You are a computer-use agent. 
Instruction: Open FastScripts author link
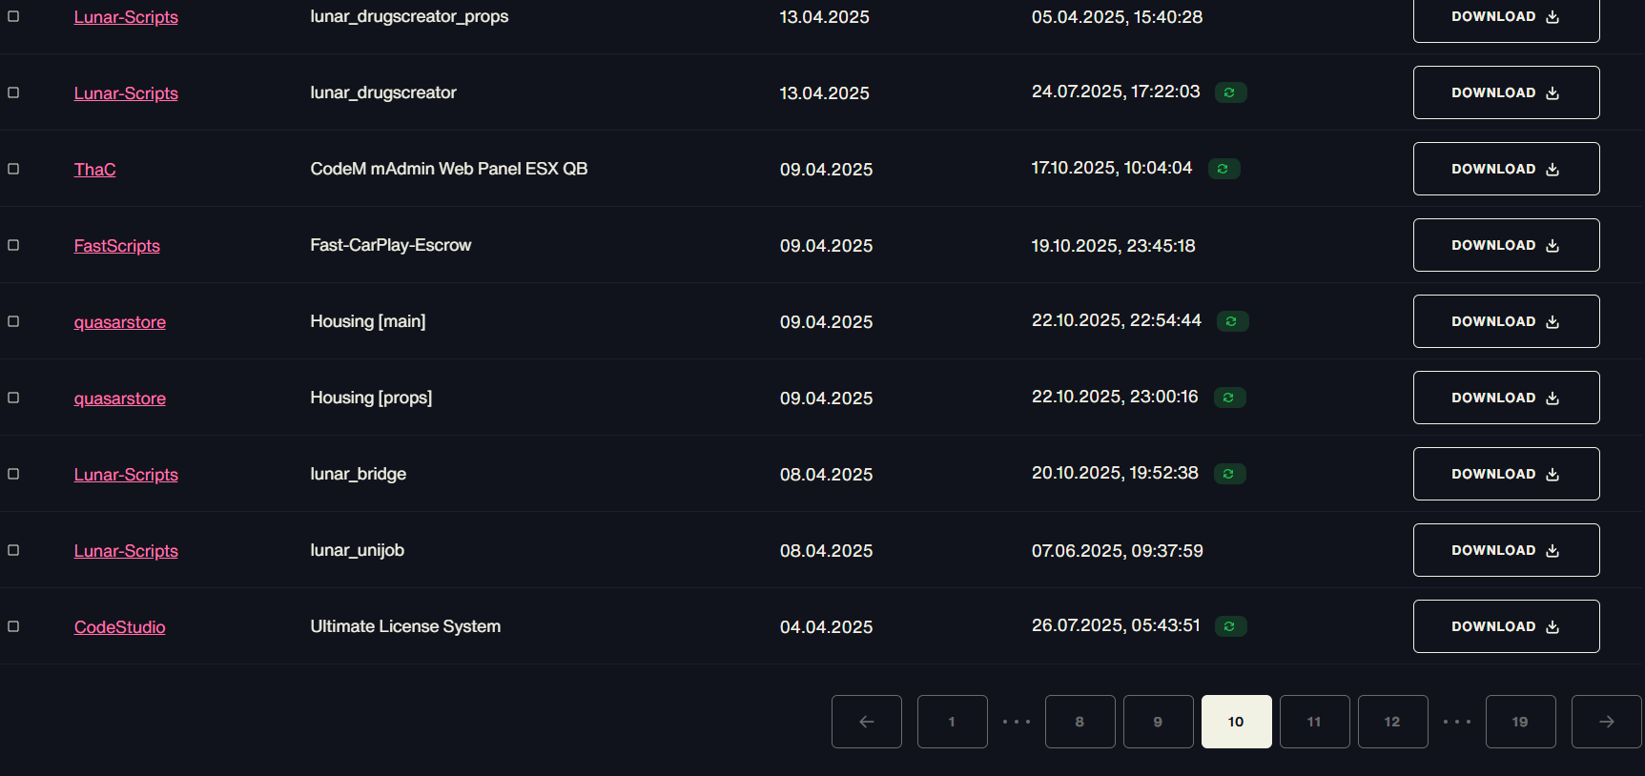tap(117, 246)
